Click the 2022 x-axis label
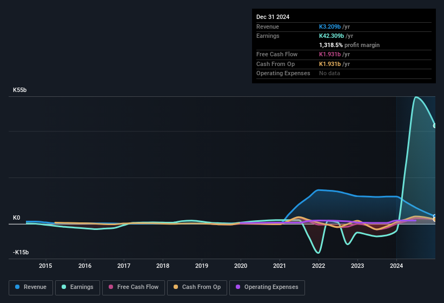 [x=319, y=266]
